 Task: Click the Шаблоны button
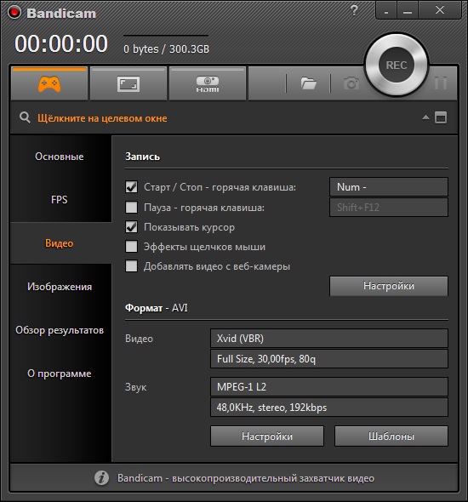coord(391,436)
